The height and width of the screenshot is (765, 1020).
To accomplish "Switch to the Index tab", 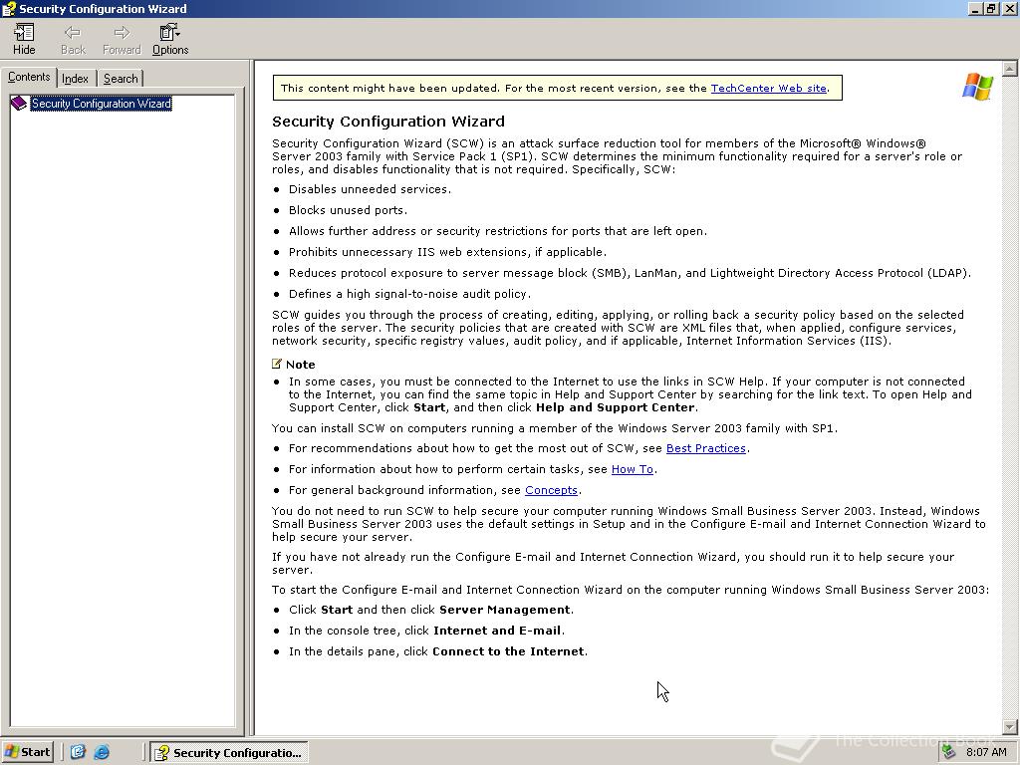I will tap(76, 79).
